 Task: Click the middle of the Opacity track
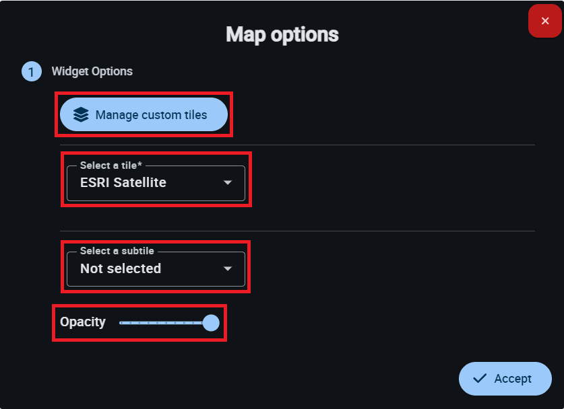[165, 323]
